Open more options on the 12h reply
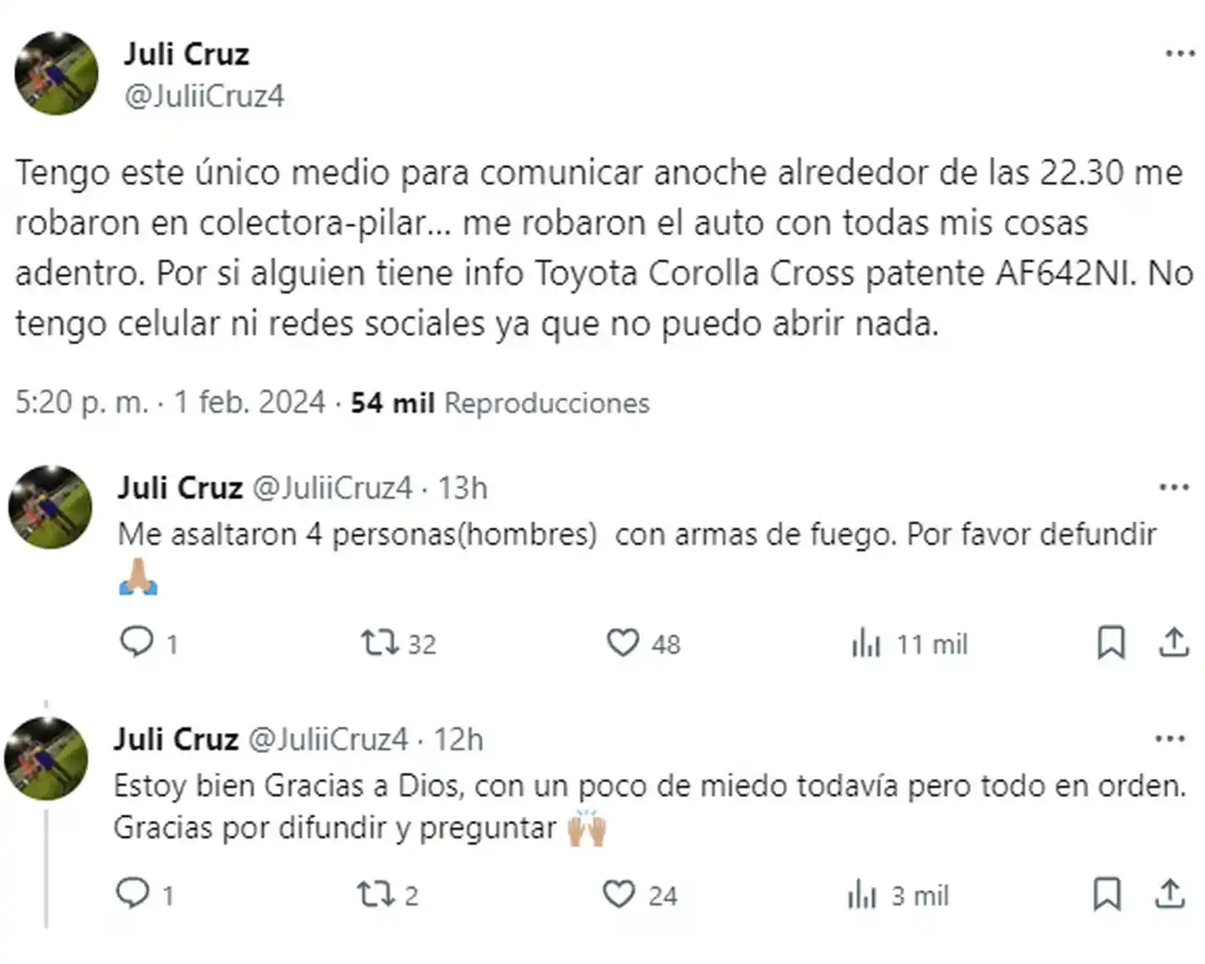 point(1170,739)
